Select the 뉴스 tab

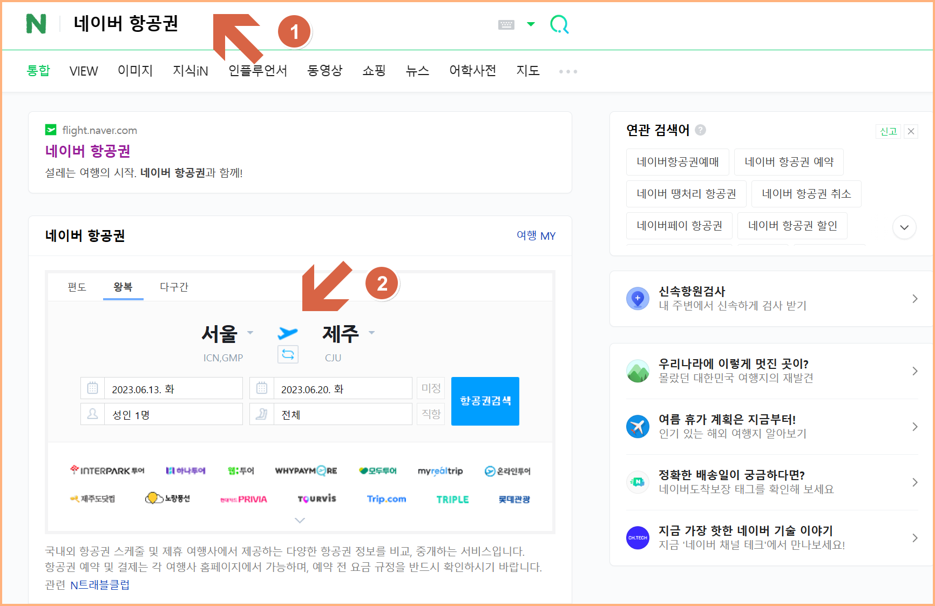[417, 71]
